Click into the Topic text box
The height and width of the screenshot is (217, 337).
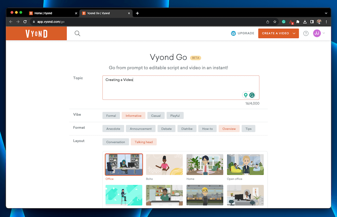pyautogui.click(x=181, y=88)
